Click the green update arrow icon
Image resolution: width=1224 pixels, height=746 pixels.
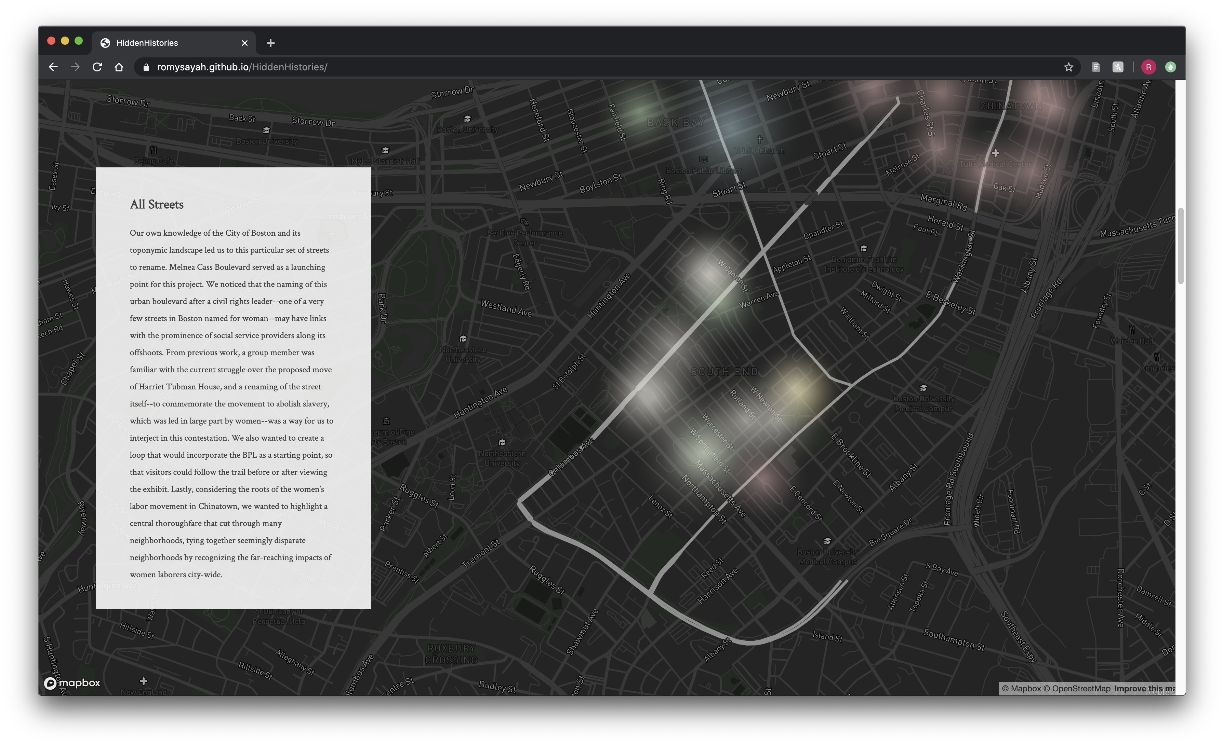coord(1170,67)
